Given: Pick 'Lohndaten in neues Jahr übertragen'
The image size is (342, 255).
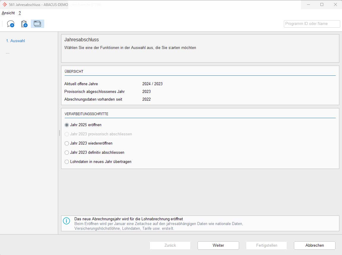Looking at the screenshot, I should click(x=67, y=162).
